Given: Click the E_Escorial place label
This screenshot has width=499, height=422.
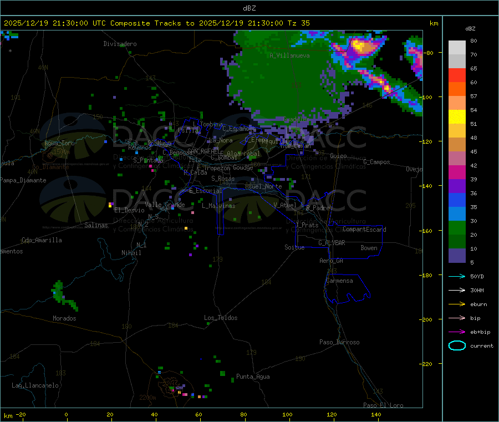Looking at the screenshot, I should coord(206,191).
